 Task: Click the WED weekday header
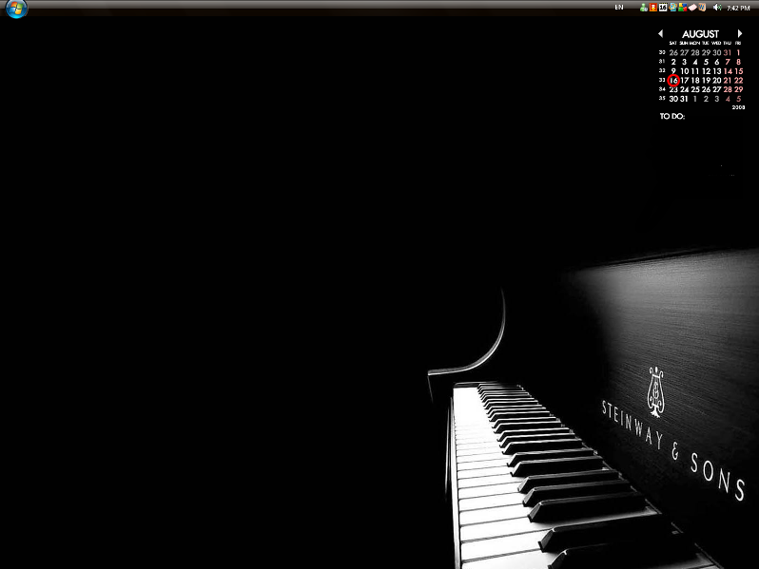click(x=716, y=44)
